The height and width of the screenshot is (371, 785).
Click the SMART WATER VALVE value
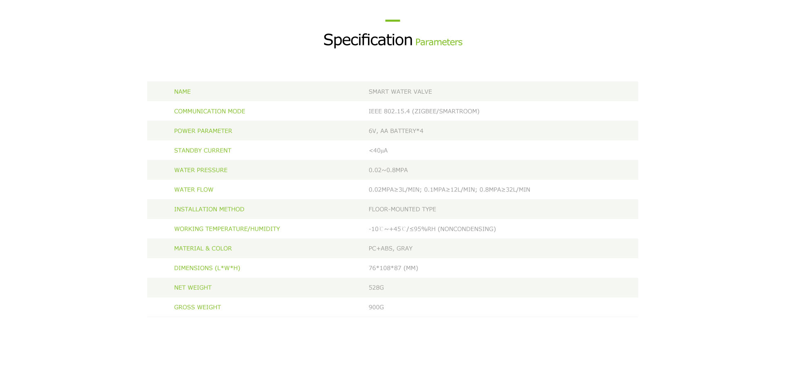[x=400, y=92]
